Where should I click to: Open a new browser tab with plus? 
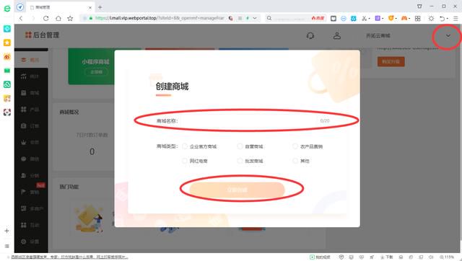(x=100, y=7)
